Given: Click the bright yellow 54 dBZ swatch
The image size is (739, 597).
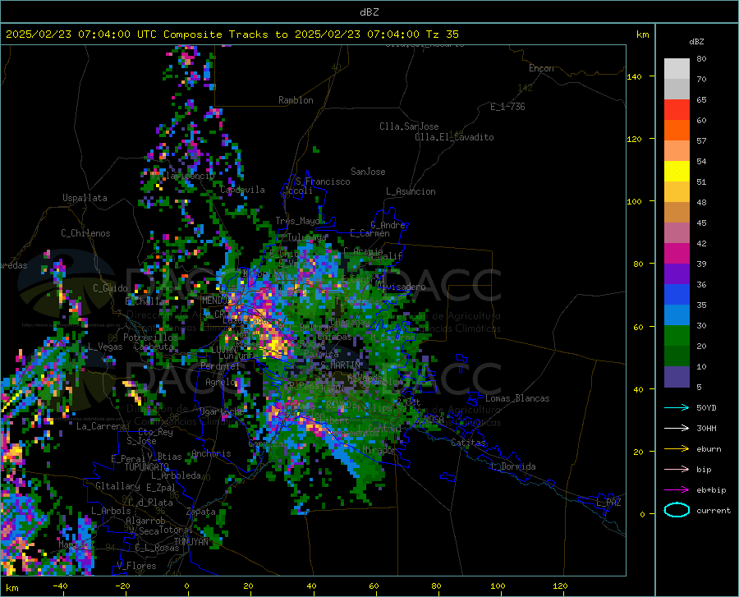Looking at the screenshot, I should [677, 172].
